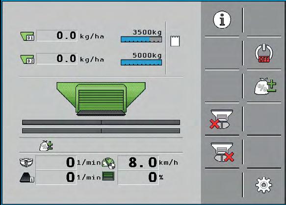This screenshot has width=286, height=205.
Task: Click the lower working width bar
Action: pos(101,131)
